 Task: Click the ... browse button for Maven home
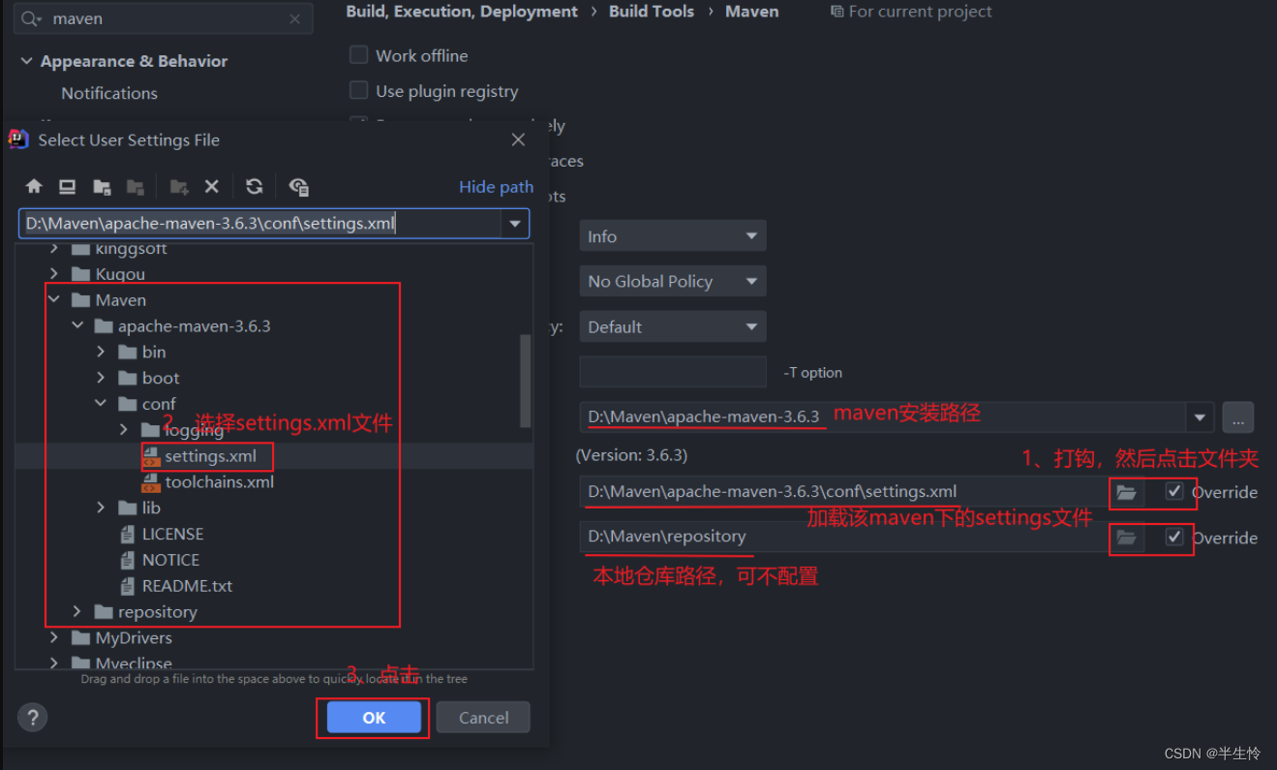point(1237,417)
